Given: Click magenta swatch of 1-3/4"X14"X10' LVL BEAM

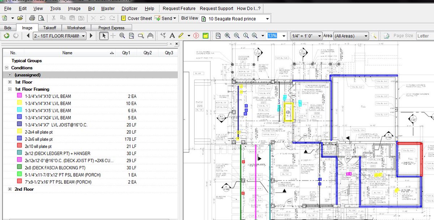Looking at the screenshot, I should pos(20,96).
